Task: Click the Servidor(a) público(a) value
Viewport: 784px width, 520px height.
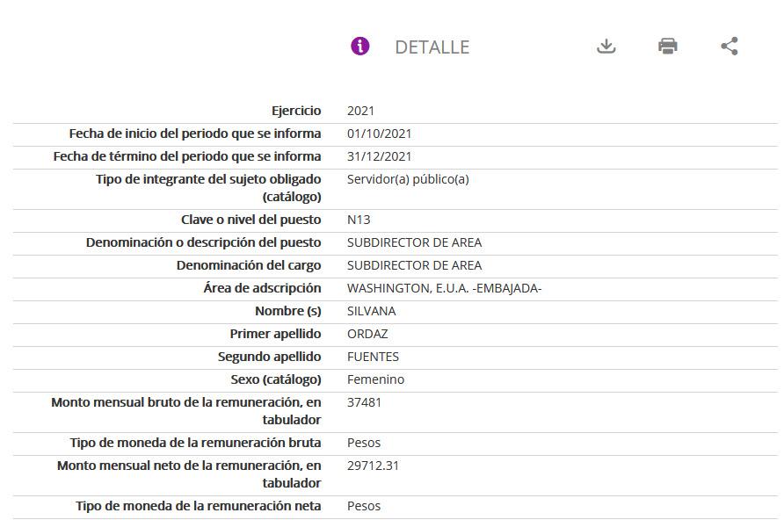Action: coord(409,179)
